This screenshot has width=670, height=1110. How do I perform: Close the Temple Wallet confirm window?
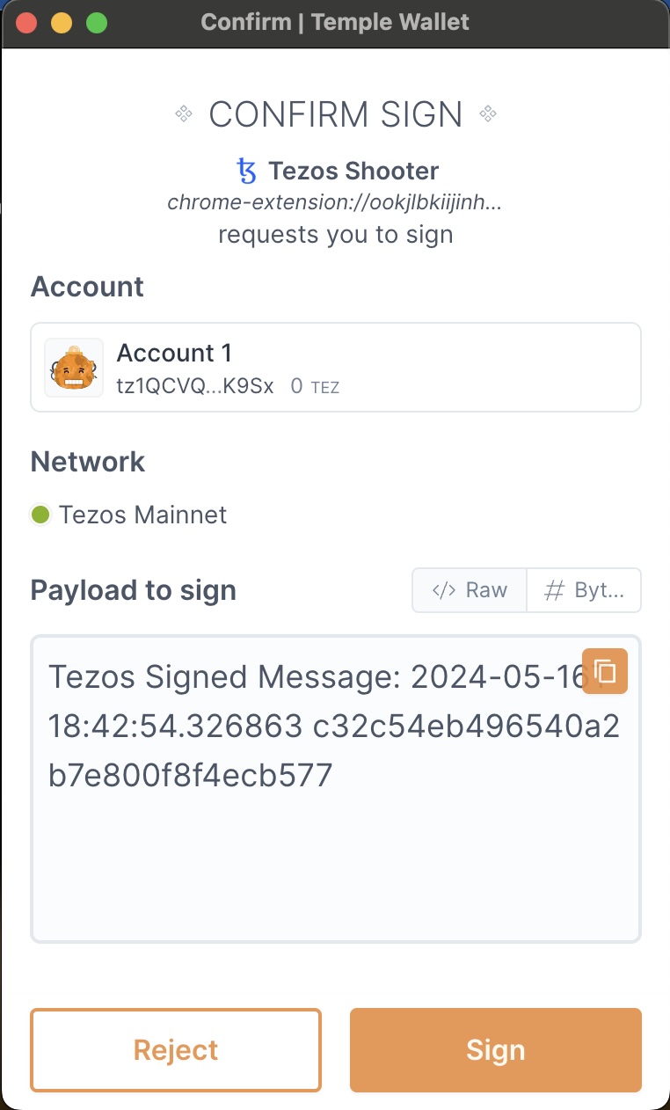tap(26, 23)
